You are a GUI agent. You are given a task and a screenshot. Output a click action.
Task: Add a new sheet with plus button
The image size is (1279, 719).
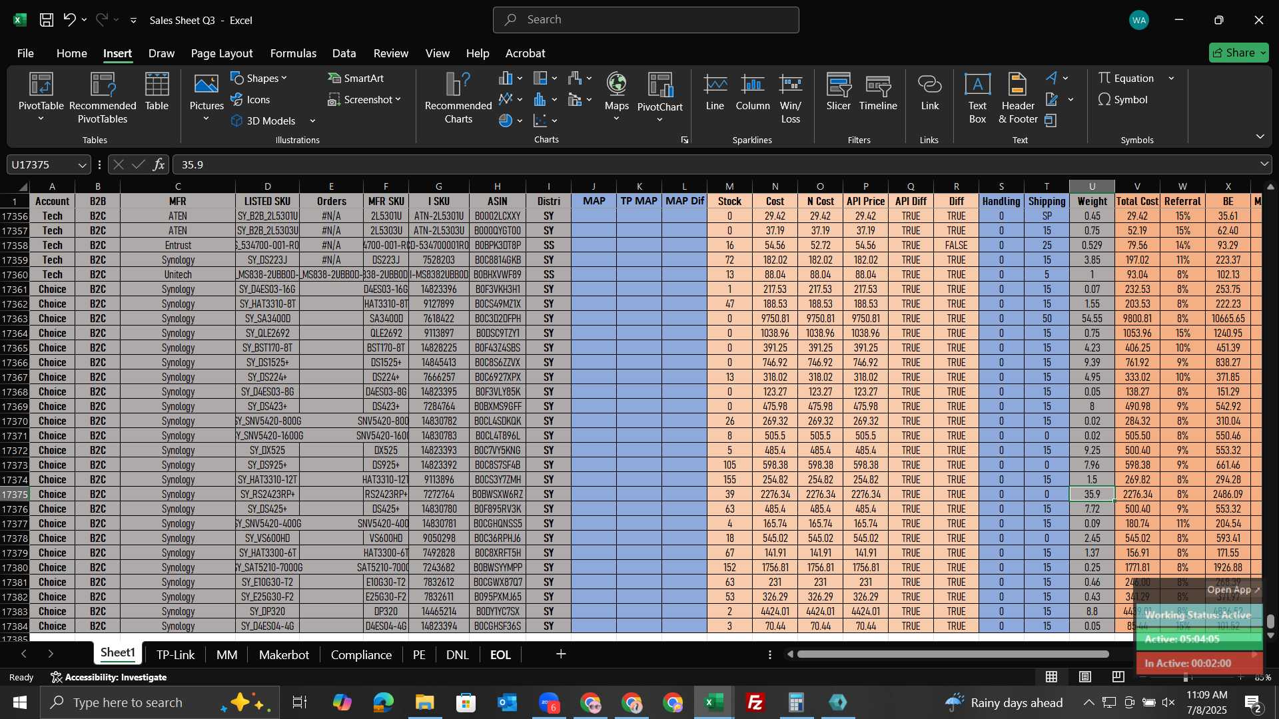point(561,654)
